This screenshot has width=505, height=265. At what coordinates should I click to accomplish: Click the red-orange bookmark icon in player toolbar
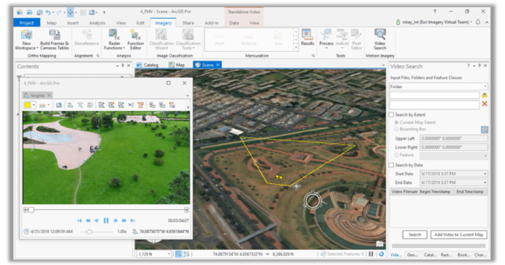(141, 105)
